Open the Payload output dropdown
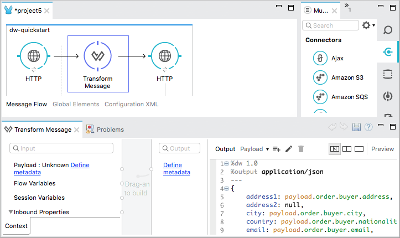Viewport: 400px width, 238px height. click(x=254, y=149)
